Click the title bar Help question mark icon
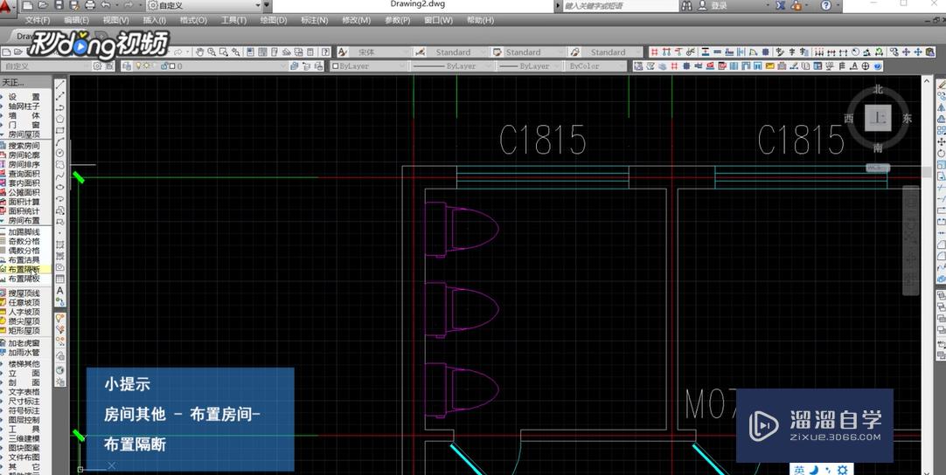Viewport: 946px width, 475px height. point(826,5)
